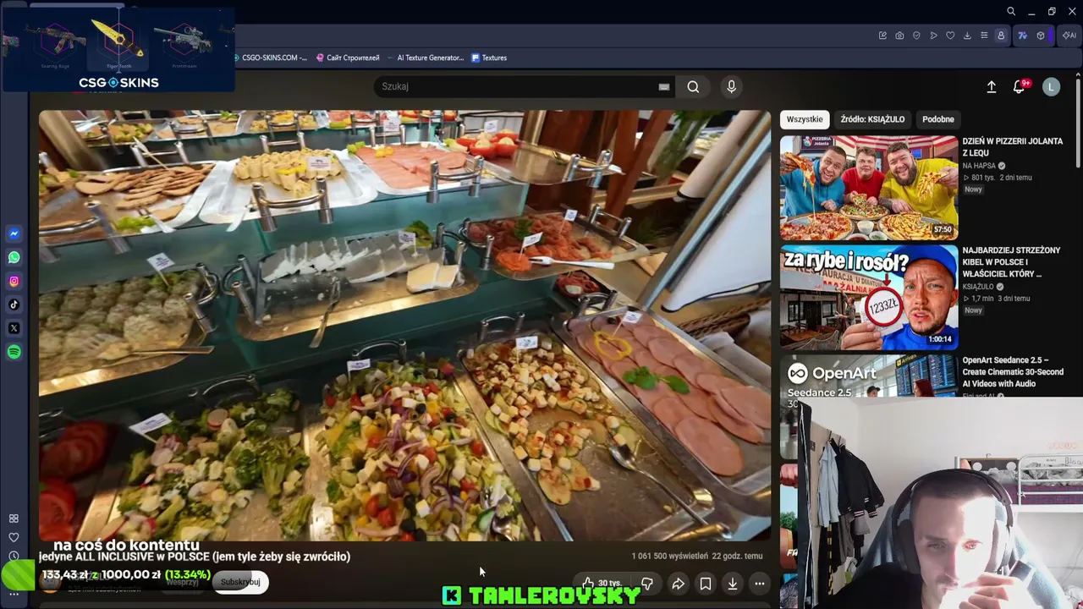Open the OpenArt Seedance 2.5 ad thumbnail
Viewport: 1083px width, 609px height.
pyautogui.click(x=869, y=376)
